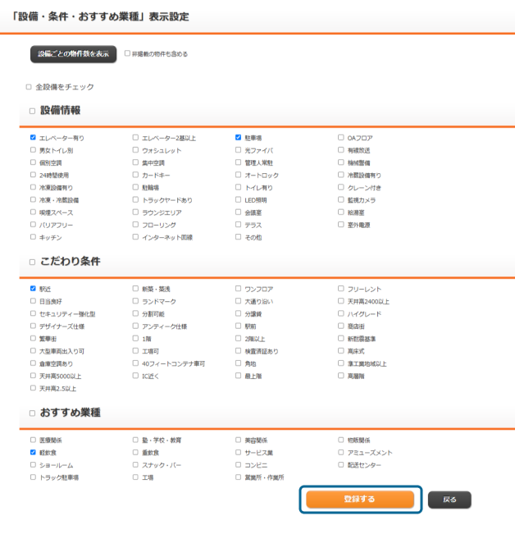The width and height of the screenshot is (515, 534).
Task: Tick the コンビニ checkbox
Action: 238,464
